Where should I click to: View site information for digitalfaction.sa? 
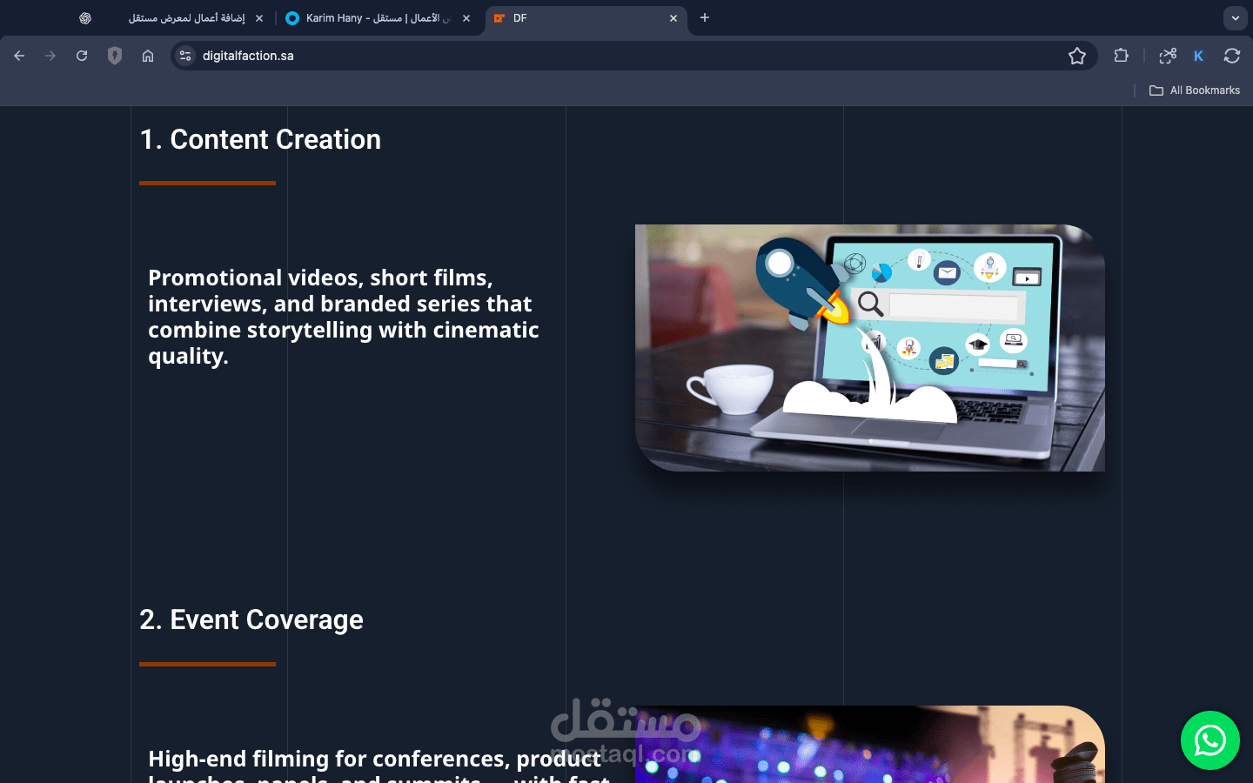pyautogui.click(x=185, y=56)
